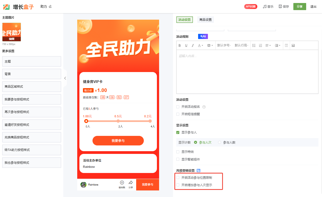
Task: Expand the text alignment dropdown
Action: [x=268, y=46]
